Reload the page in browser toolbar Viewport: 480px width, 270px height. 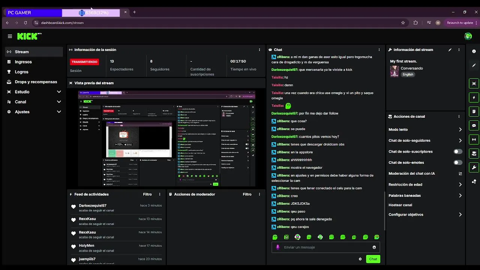click(x=25, y=23)
